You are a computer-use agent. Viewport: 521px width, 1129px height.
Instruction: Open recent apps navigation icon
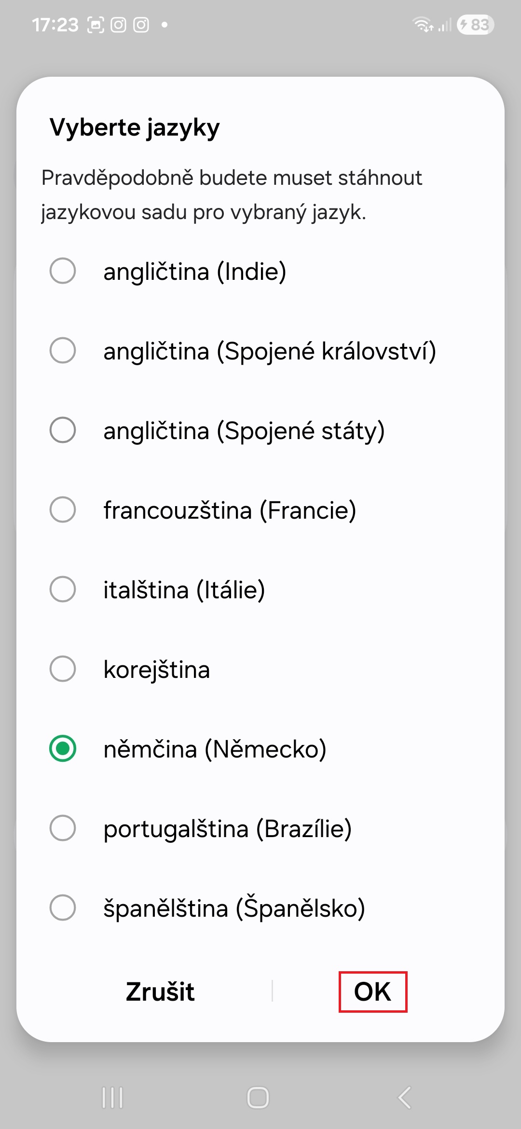tap(112, 1098)
